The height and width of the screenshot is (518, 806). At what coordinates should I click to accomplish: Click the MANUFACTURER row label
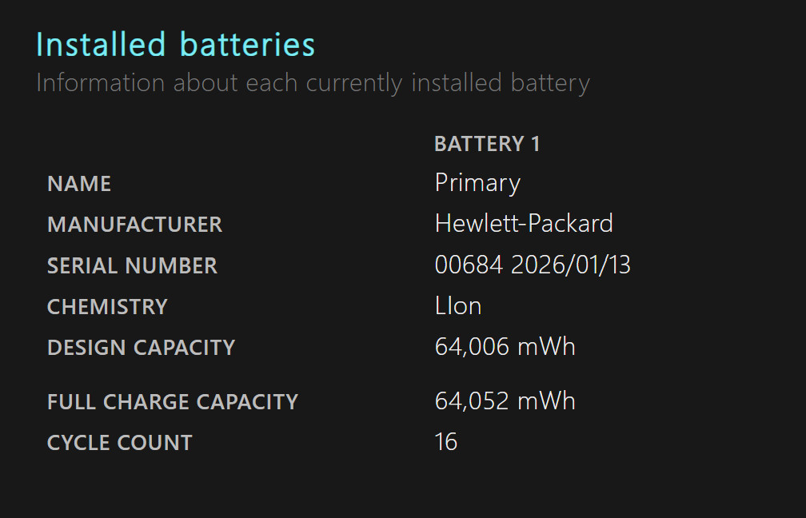coord(134,225)
